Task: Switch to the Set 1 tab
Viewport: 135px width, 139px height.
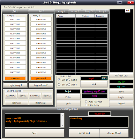Action: pyautogui.click(x=15, y=11)
